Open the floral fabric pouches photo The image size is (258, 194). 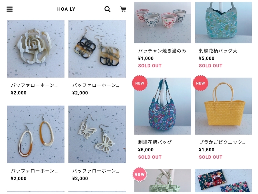pyautogui.click(x=223, y=180)
